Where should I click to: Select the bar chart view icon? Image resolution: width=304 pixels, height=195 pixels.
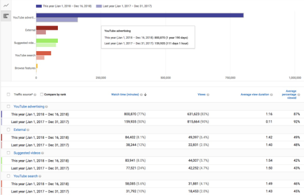(6, 16)
